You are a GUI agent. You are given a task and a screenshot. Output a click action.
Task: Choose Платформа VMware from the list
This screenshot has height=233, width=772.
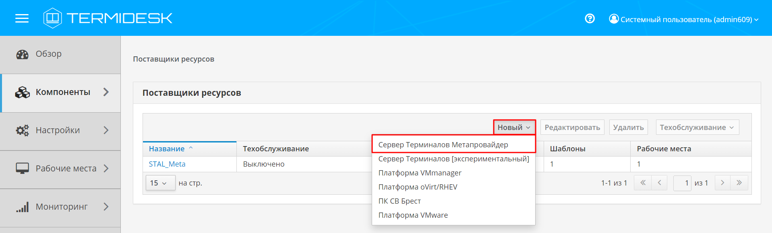413,215
